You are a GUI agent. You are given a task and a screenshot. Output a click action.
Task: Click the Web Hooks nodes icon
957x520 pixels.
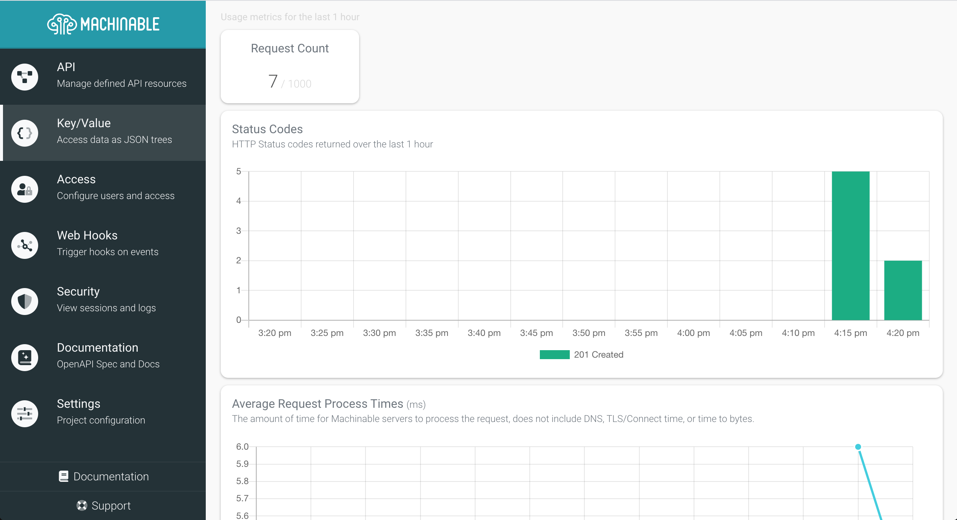25,245
